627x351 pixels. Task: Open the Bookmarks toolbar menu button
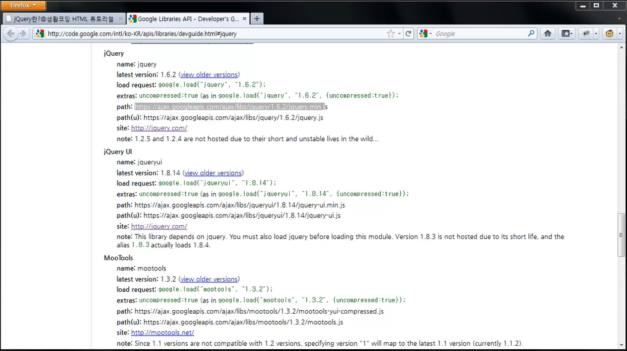(x=566, y=34)
